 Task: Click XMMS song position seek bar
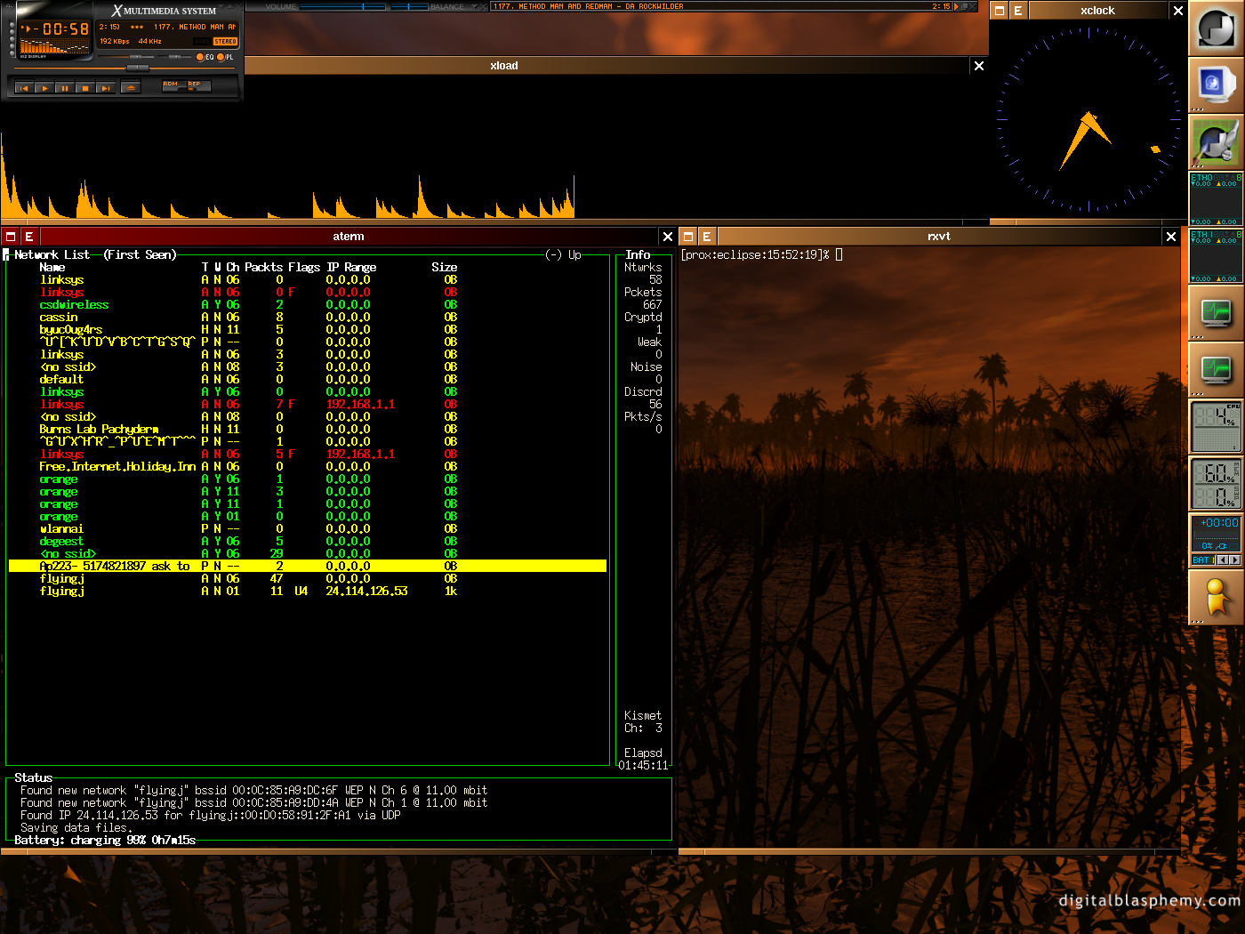pyautogui.click(x=124, y=68)
